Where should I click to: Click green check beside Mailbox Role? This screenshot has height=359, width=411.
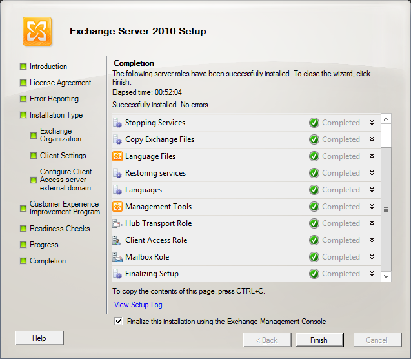(314, 257)
